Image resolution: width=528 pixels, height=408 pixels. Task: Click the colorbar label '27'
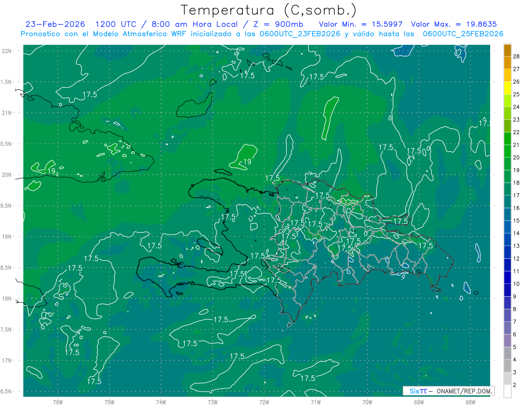click(516, 69)
